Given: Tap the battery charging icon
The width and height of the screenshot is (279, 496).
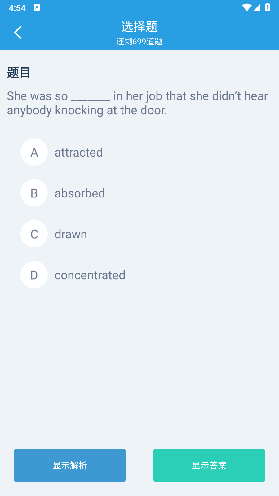Looking at the screenshot, I should (268, 7).
